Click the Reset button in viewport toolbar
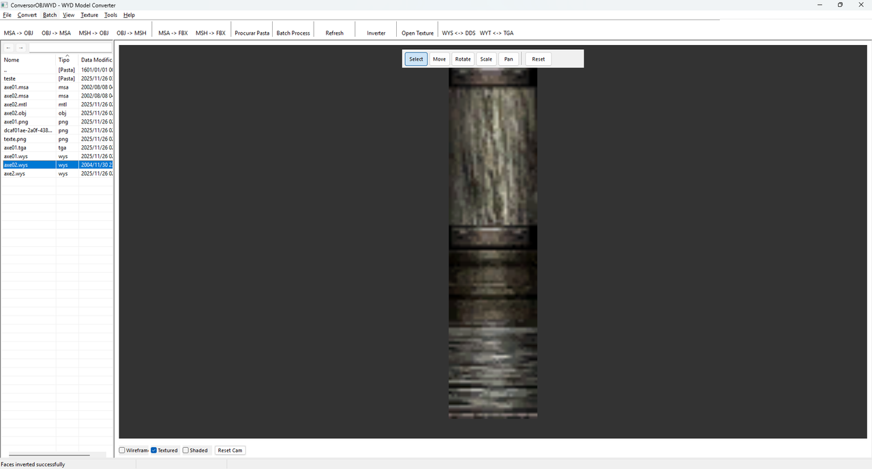This screenshot has width=872, height=469. 539,59
